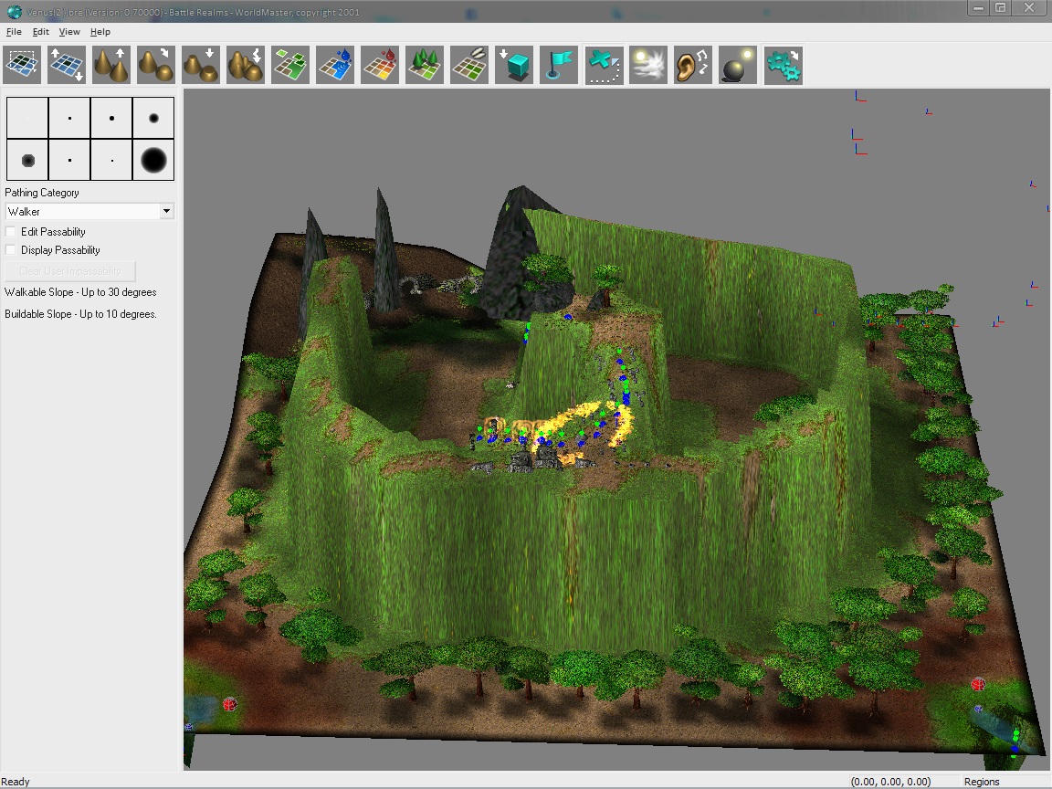This screenshot has width=1052, height=789.
Task: Toggle the Display Passability checkbox
Action: [12, 250]
